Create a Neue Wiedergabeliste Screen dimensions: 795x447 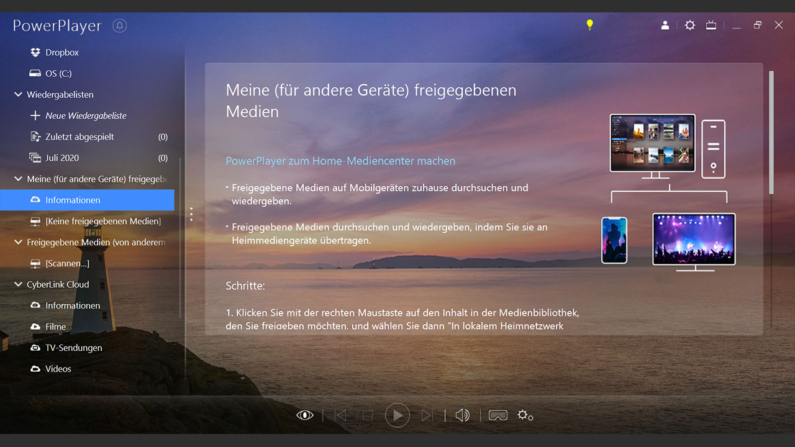click(x=86, y=116)
